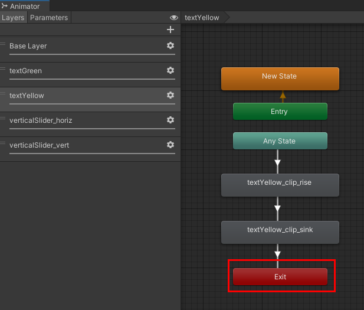Image resolution: width=364 pixels, height=310 pixels.
Task: Click the textGreen layer weight bar
Action: pyautogui.click(x=92, y=79)
